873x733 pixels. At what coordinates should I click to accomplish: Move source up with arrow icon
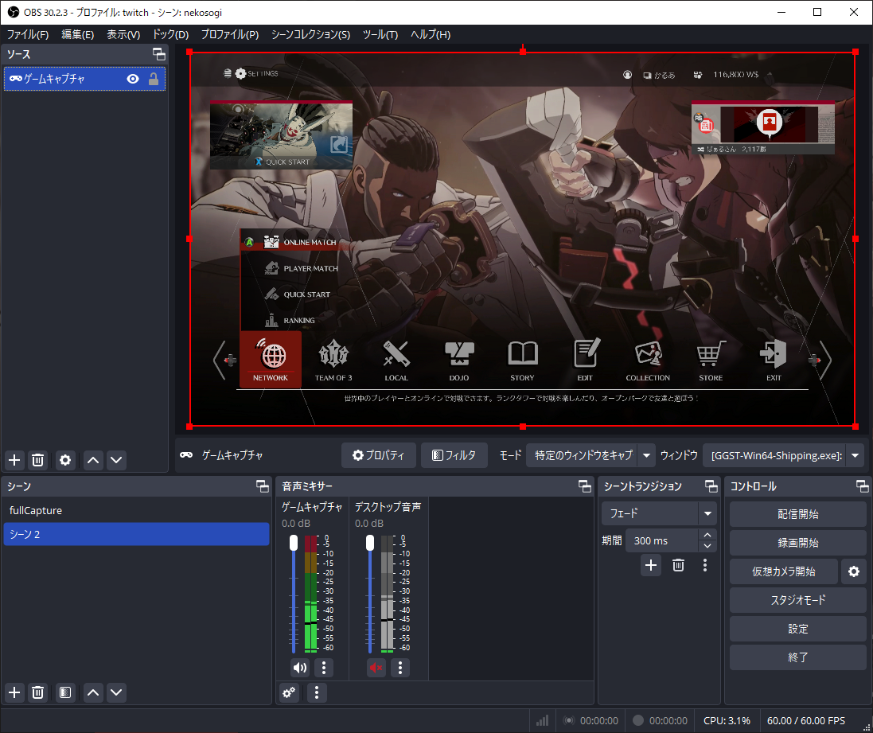point(93,460)
